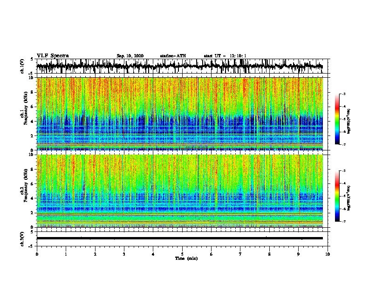Click the 'station=ATH' header label

[x=173, y=56]
